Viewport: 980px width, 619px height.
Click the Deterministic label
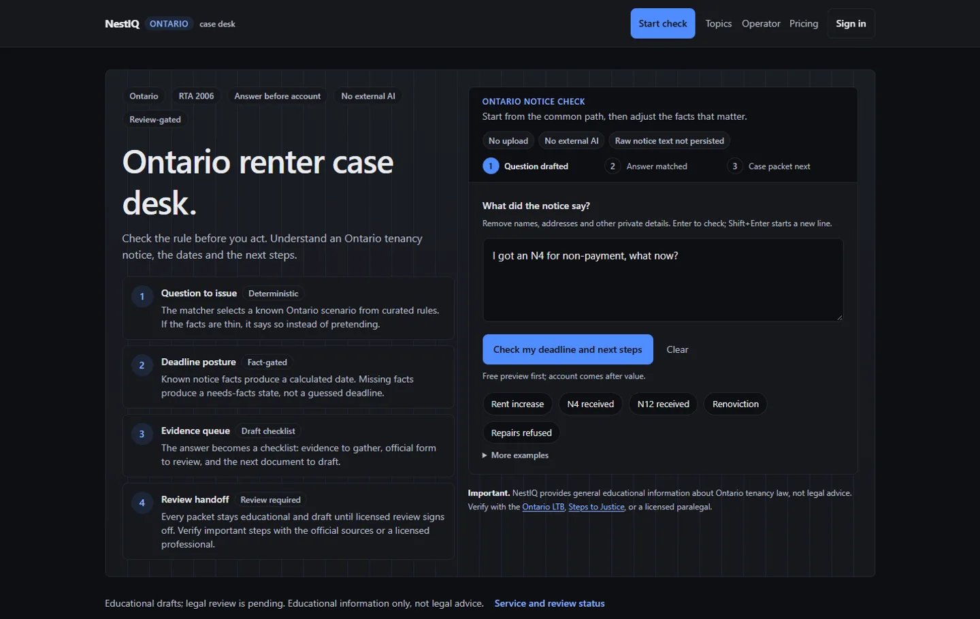[x=273, y=293]
